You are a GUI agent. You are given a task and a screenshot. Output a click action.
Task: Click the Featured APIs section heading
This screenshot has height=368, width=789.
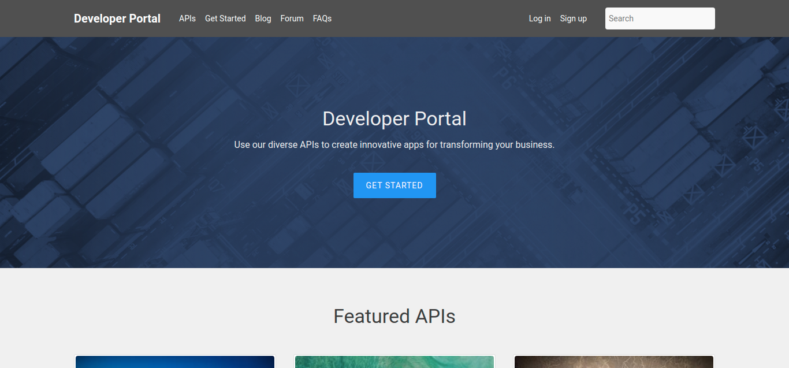[x=394, y=316]
